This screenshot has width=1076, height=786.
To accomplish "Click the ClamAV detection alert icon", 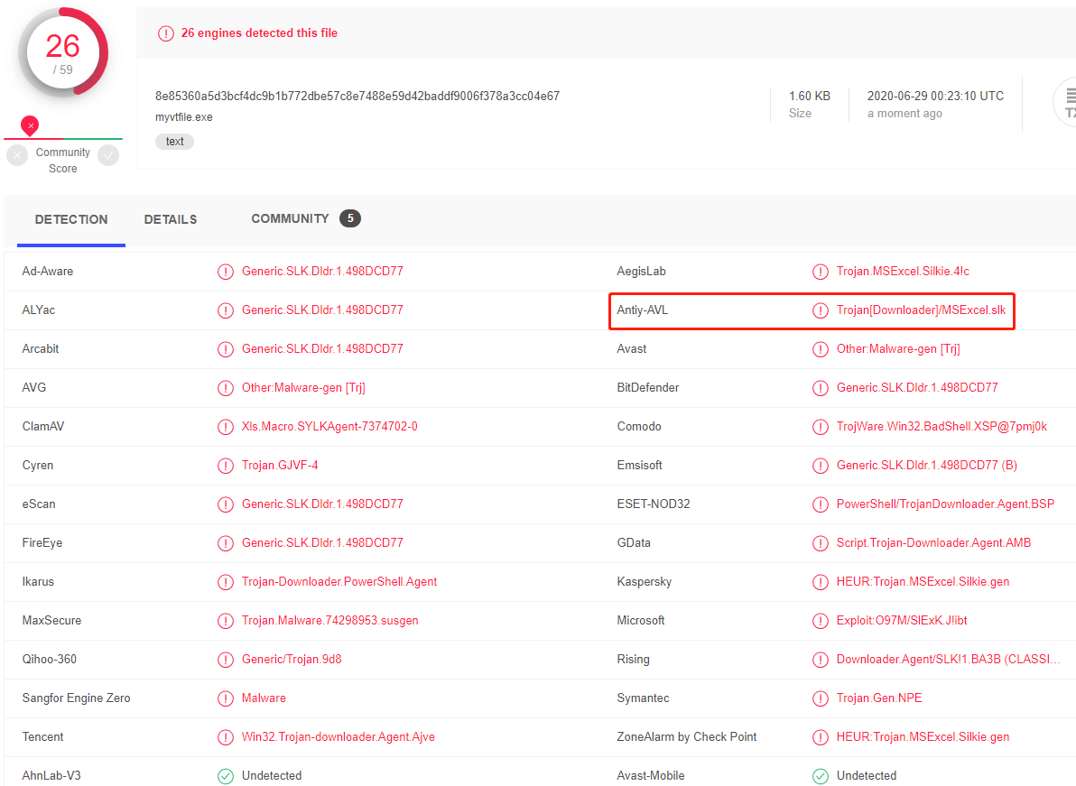I will pyautogui.click(x=225, y=427).
